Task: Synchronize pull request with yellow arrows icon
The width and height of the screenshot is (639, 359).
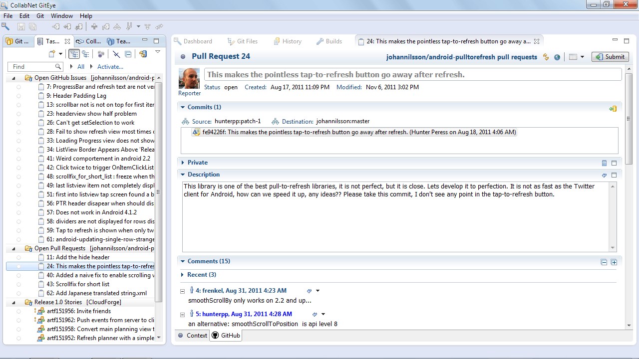Action: click(x=546, y=57)
